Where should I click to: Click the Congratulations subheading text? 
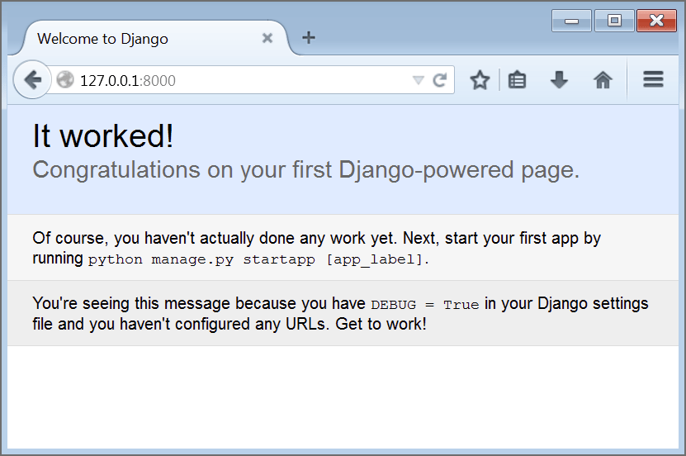click(x=305, y=170)
